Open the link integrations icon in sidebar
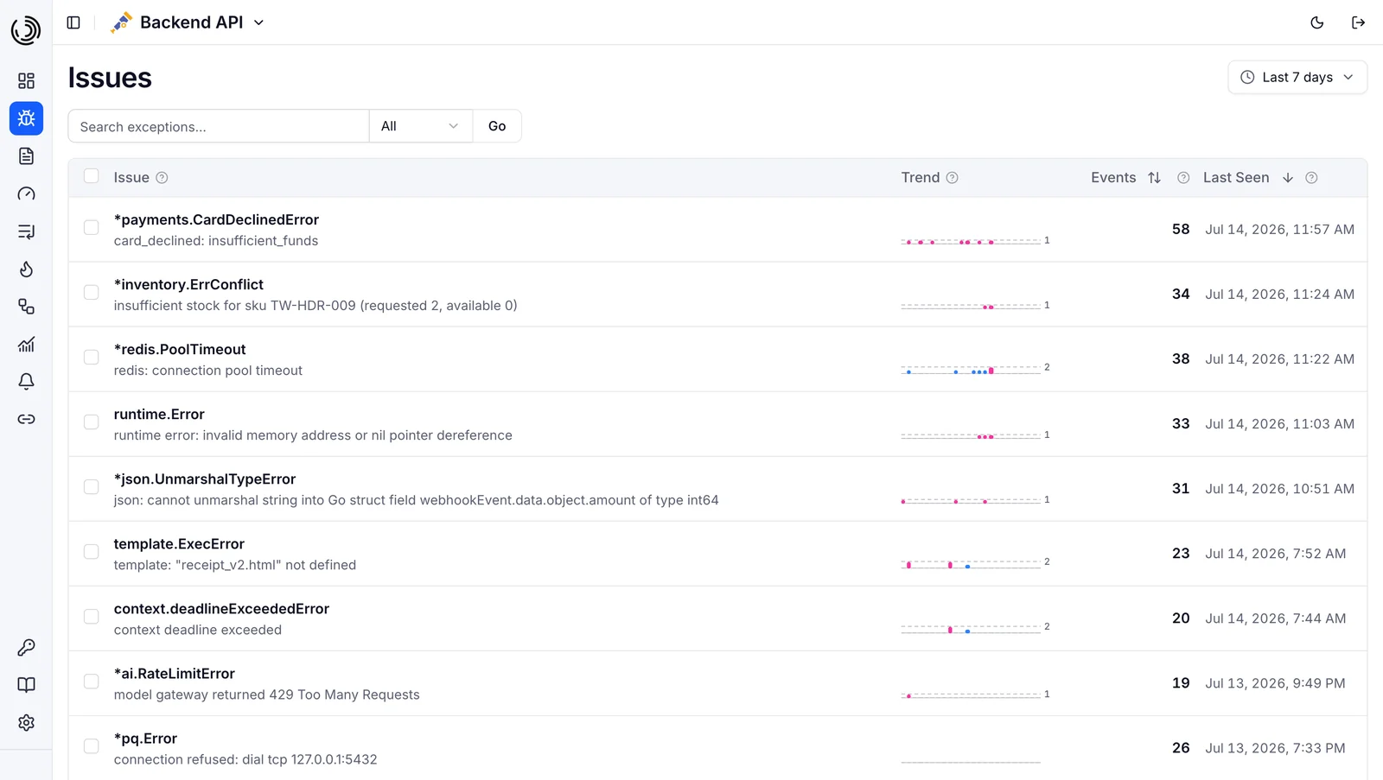The width and height of the screenshot is (1383, 780). tap(26, 419)
